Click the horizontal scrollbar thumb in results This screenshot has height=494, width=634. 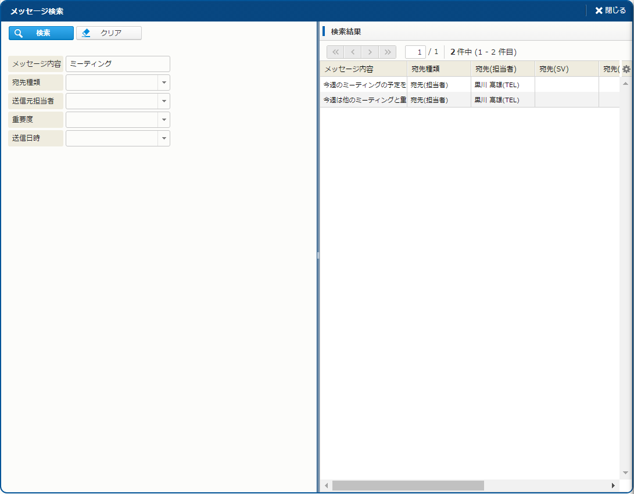click(x=408, y=485)
